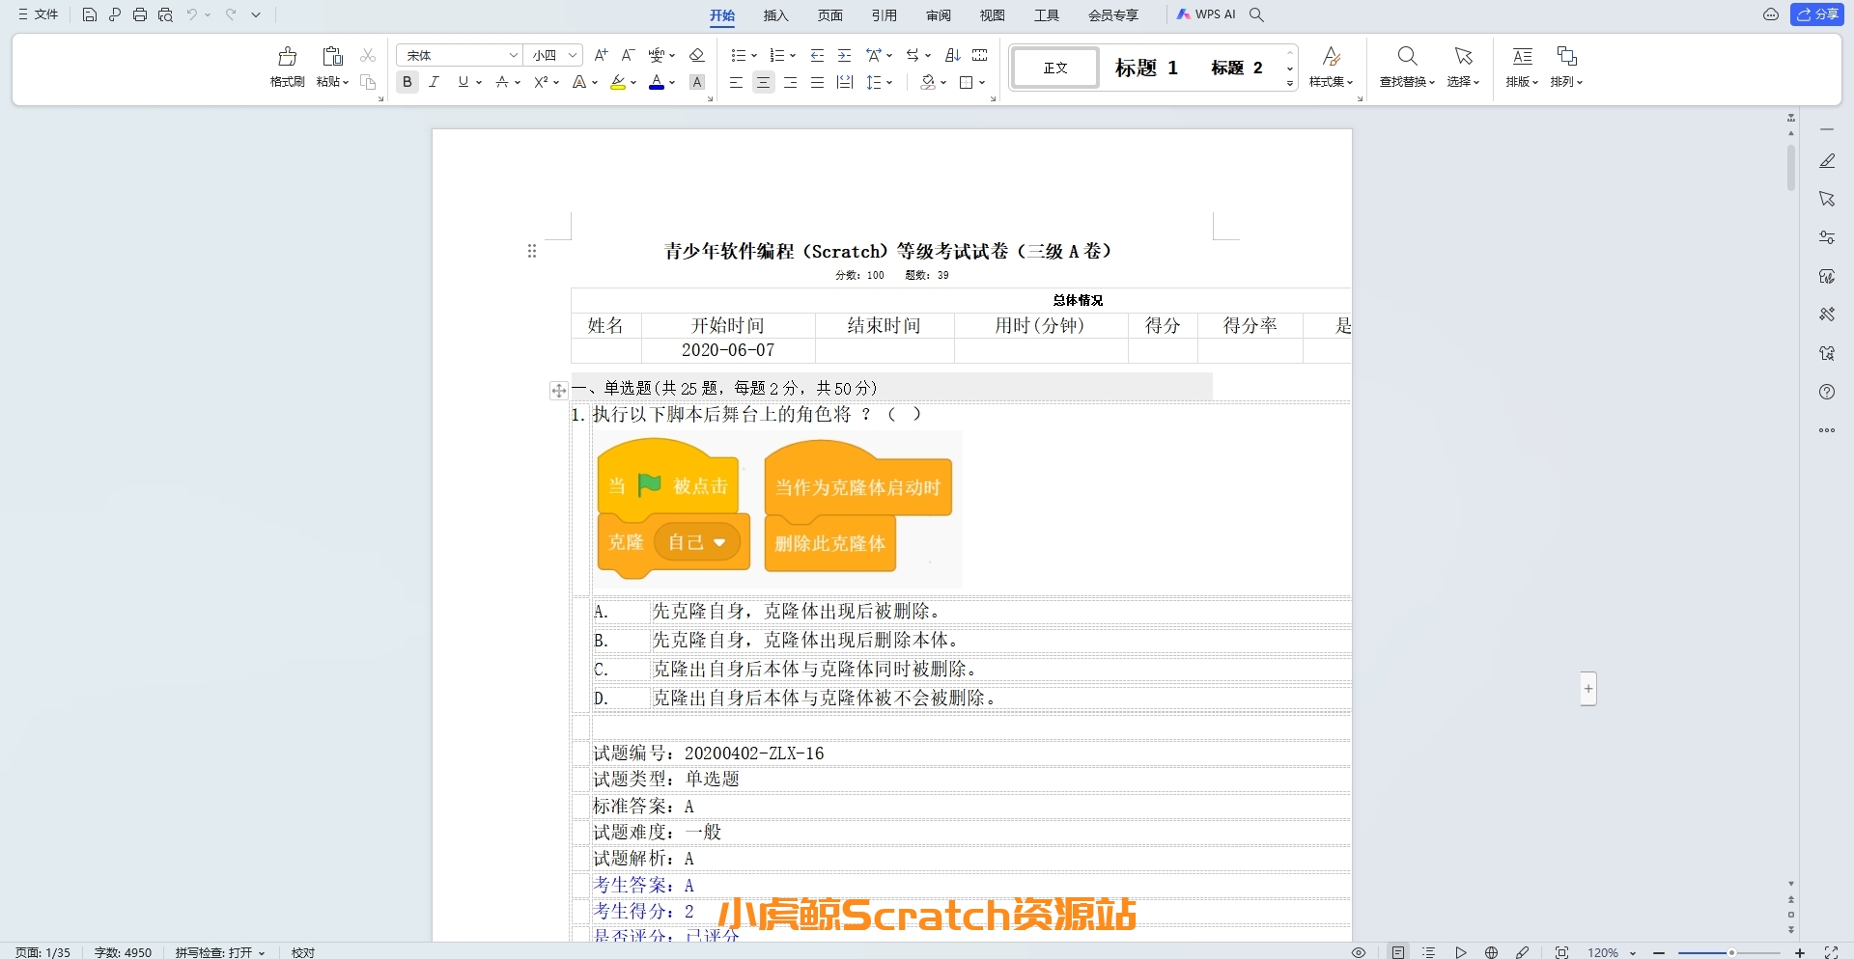Toggle Italic formatting
1854x959 pixels.
tap(435, 83)
